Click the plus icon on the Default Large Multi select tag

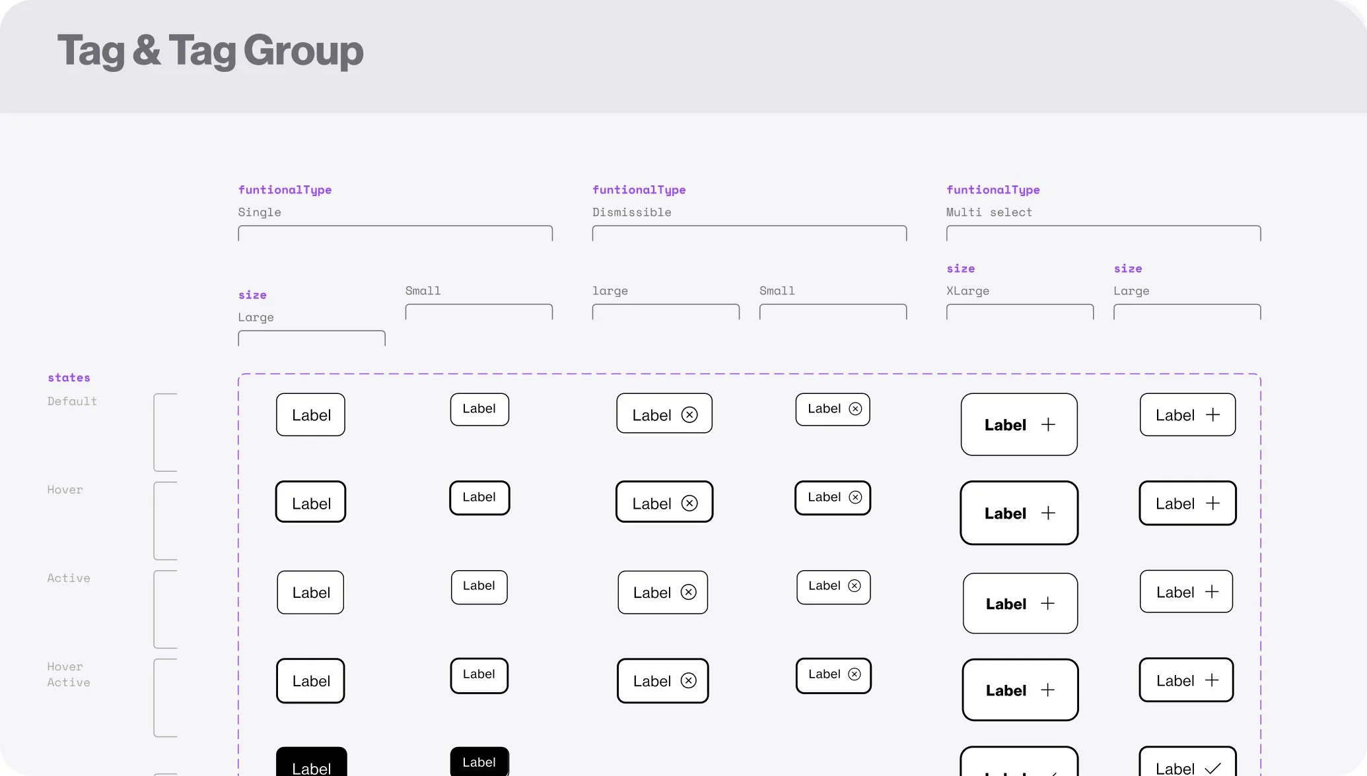tap(1212, 415)
